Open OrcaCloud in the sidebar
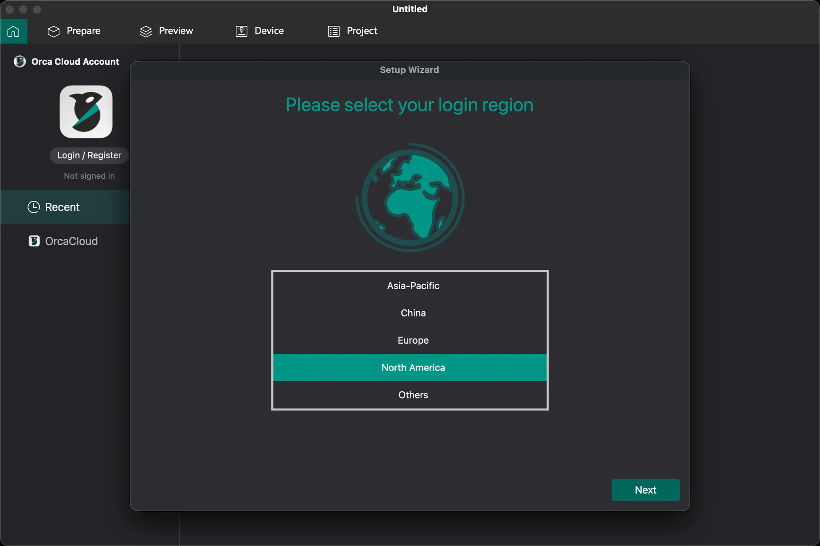This screenshot has height=546, width=820. [x=65, y=241]
